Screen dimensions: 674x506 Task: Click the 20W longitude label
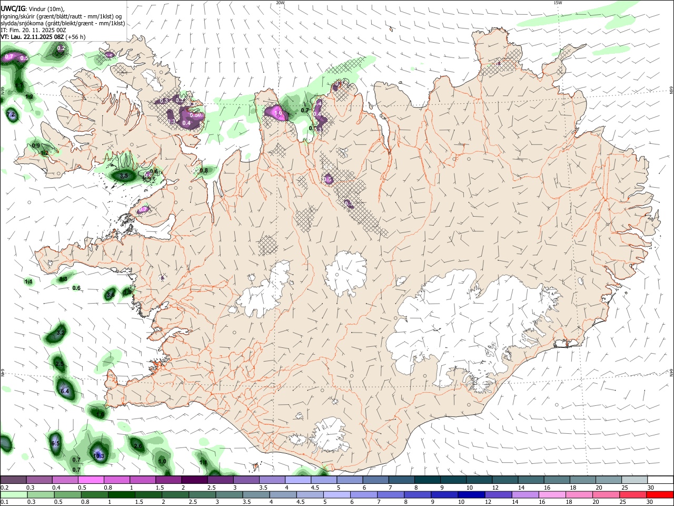point(280,3)
